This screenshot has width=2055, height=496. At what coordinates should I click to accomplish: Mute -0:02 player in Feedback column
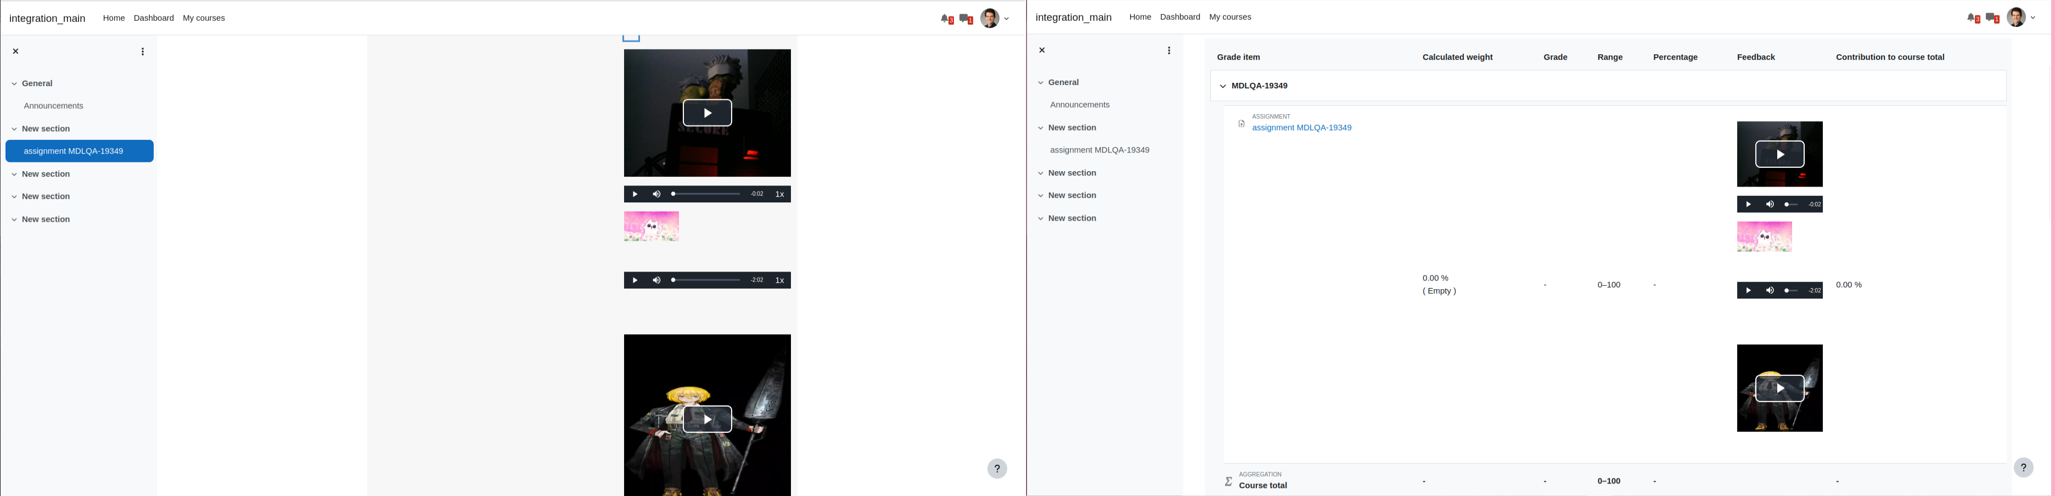(x=1770, y=205)
